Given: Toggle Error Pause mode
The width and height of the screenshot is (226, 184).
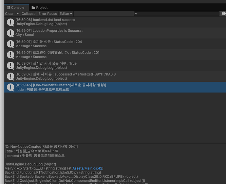Looking at the screenshot, I should tap(47, 14).
